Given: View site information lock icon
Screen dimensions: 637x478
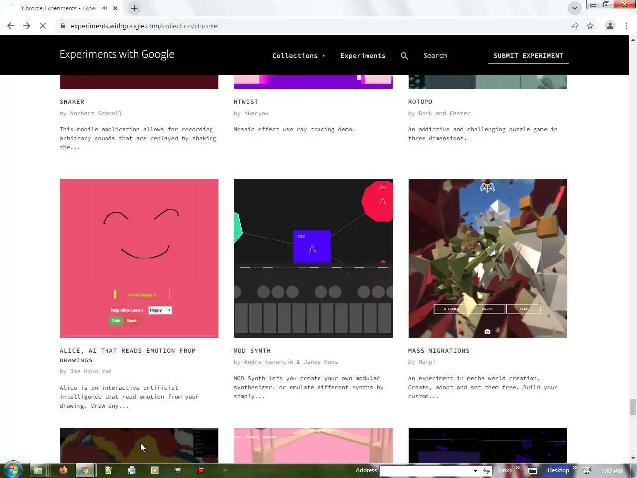Looking at the screenshot, I should point(62,26).
